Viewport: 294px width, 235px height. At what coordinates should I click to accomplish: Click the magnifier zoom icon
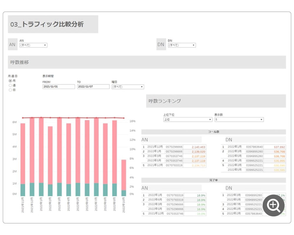(273, 205)
